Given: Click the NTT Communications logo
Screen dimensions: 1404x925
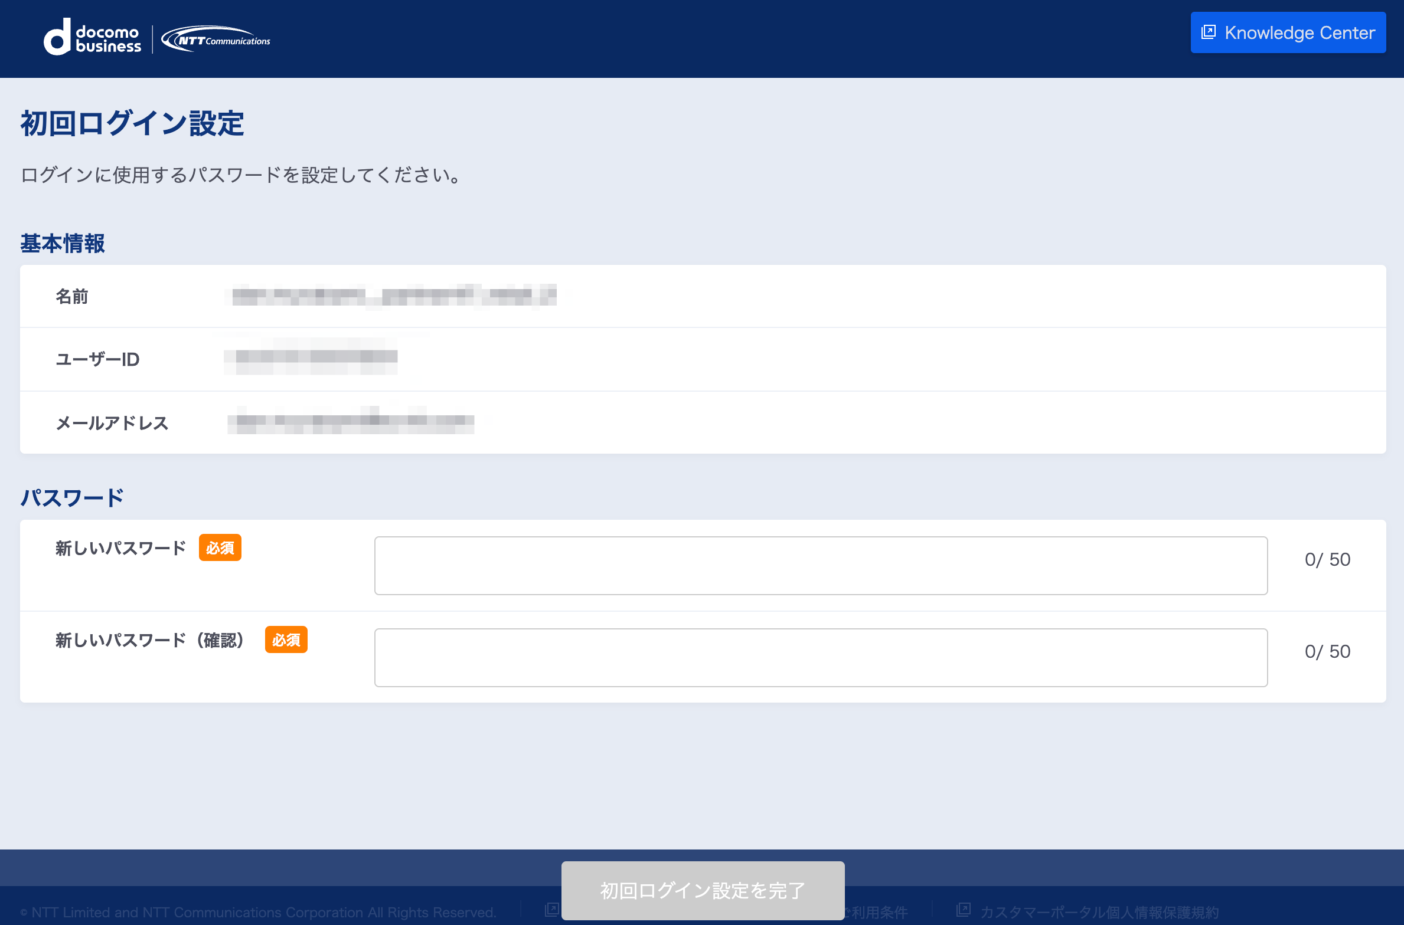Looking at the screenshot, I should click(x=217, y=40).
